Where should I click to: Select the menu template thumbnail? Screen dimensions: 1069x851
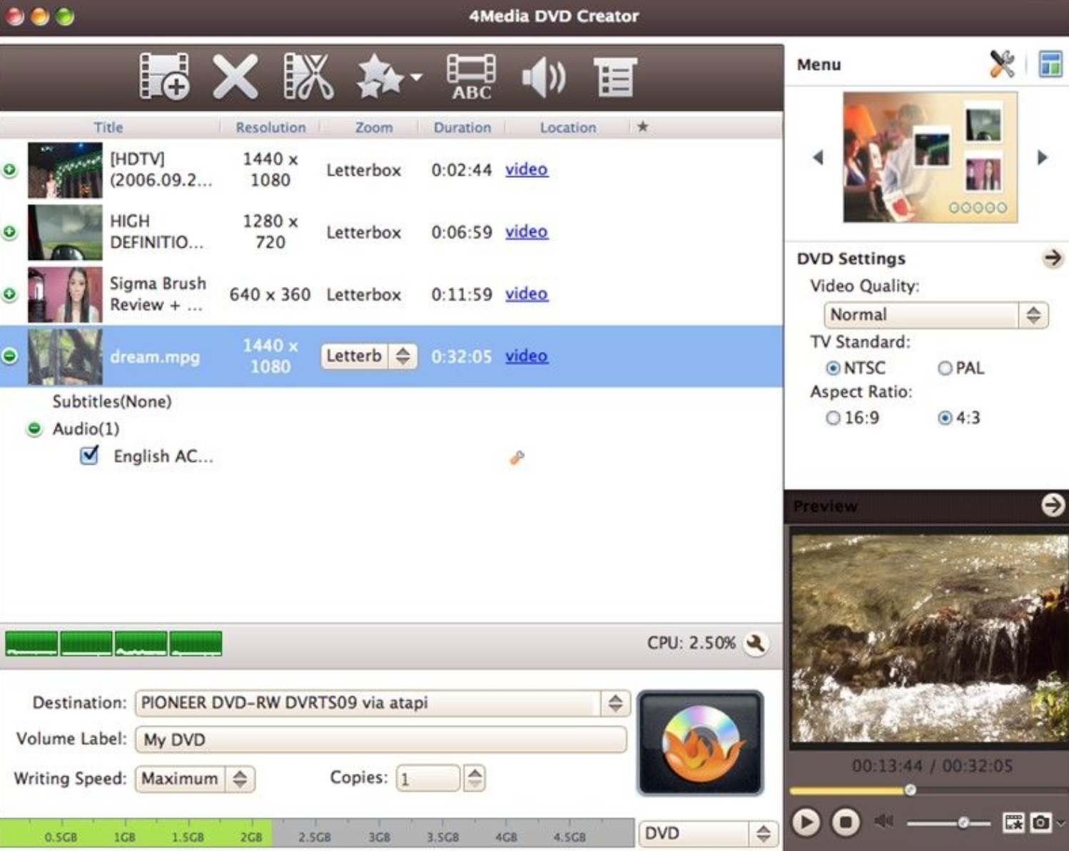(x=930, y=157)
